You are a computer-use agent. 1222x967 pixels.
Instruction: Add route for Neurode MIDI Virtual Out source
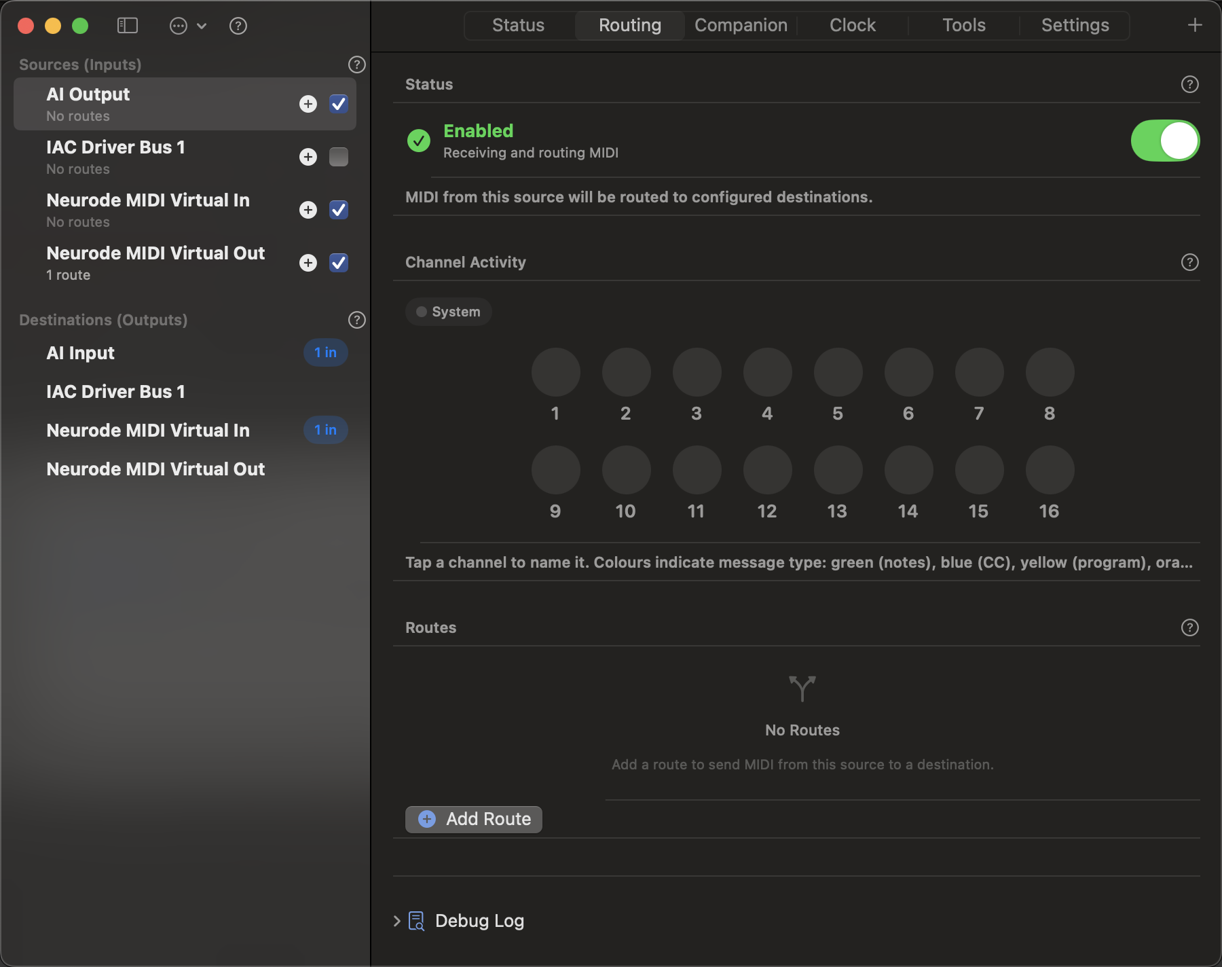(308, 263)
